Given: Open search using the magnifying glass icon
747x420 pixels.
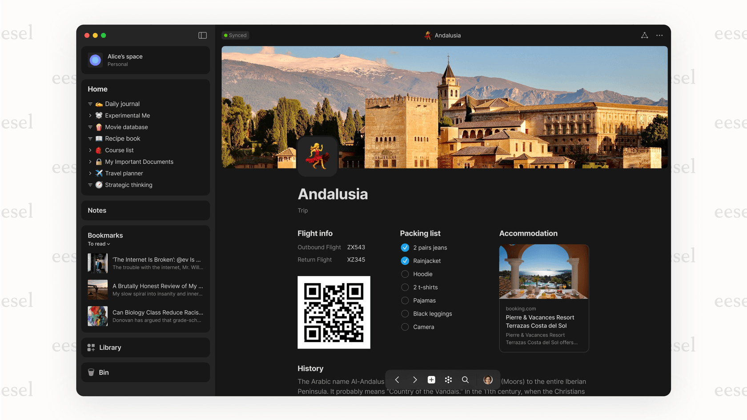Looking at the screenshot, I should (x=465, y=380).
